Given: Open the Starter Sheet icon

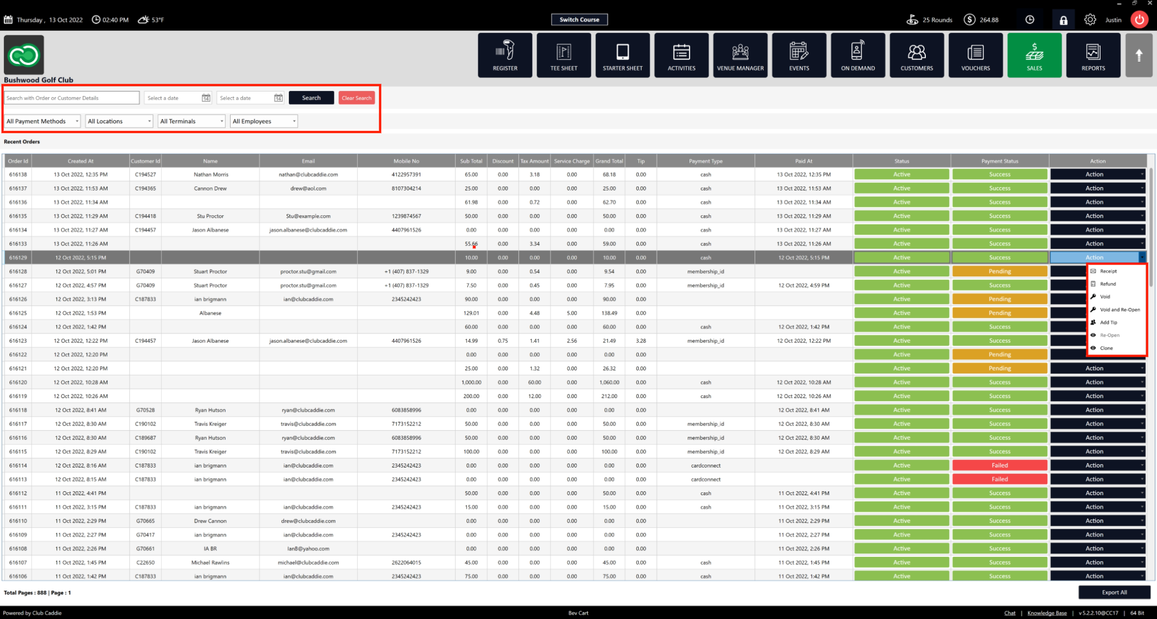Looking at the screenshot, I should [622, 55].
